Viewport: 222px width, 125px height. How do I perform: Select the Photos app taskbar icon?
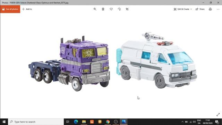[x=124, y=122]
